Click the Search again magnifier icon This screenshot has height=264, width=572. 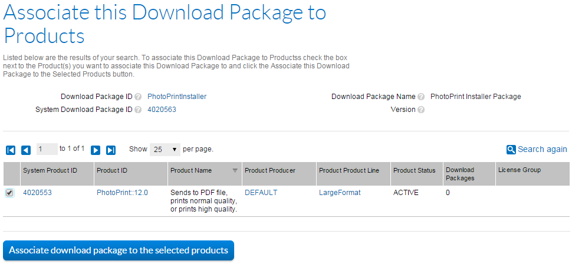click(511, 150)
